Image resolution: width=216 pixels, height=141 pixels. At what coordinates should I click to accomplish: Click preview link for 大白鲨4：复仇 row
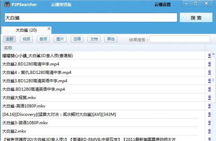tap(210, 72)
